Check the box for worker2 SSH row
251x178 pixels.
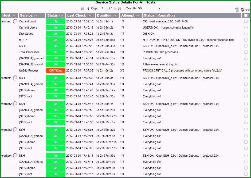246,104
